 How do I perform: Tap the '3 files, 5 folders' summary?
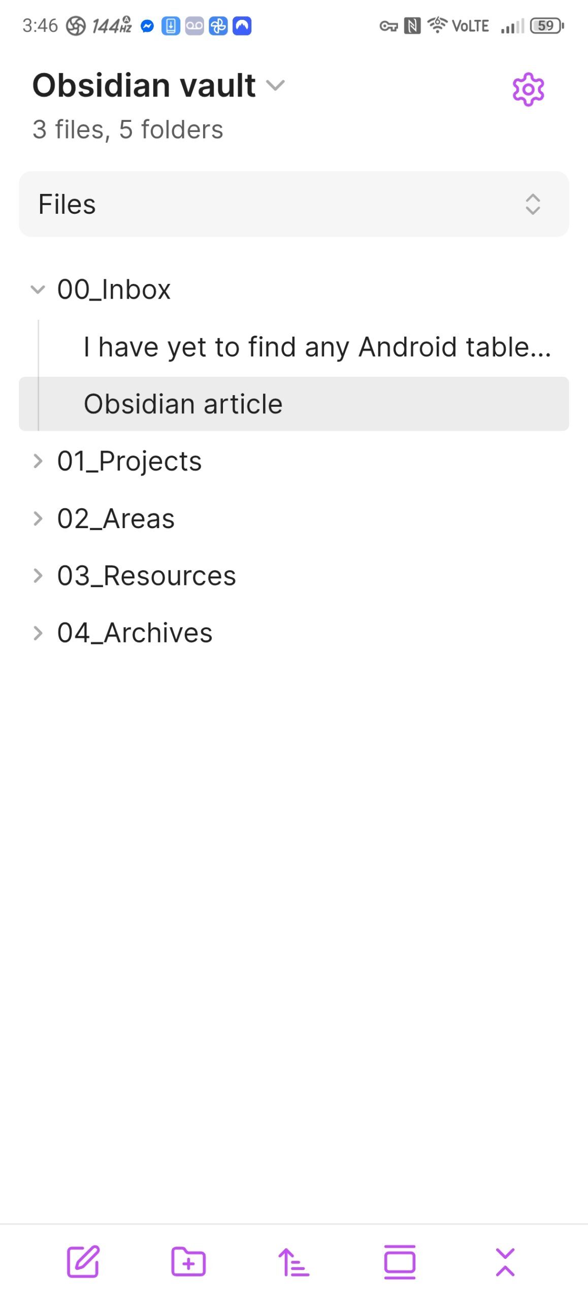point(128,129)
